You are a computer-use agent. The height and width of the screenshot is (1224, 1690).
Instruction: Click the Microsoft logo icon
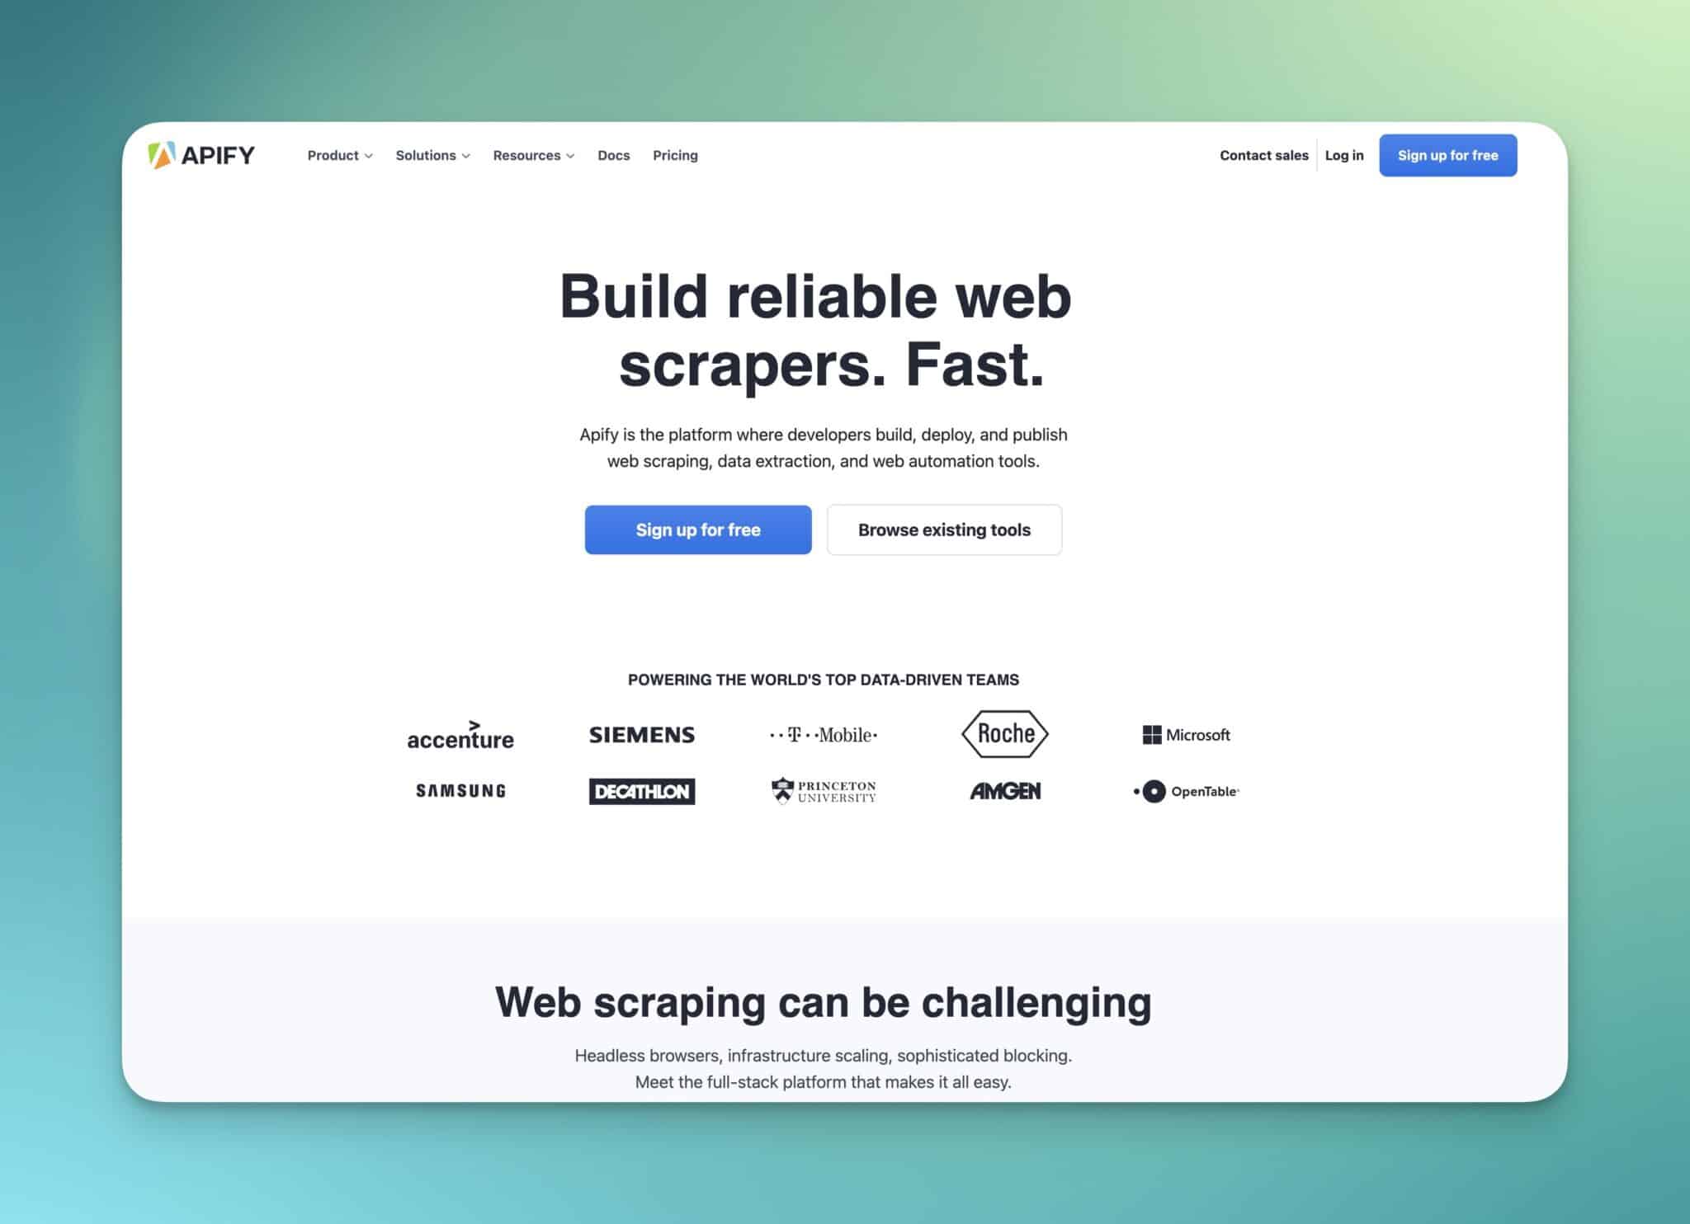point(1149,735)
